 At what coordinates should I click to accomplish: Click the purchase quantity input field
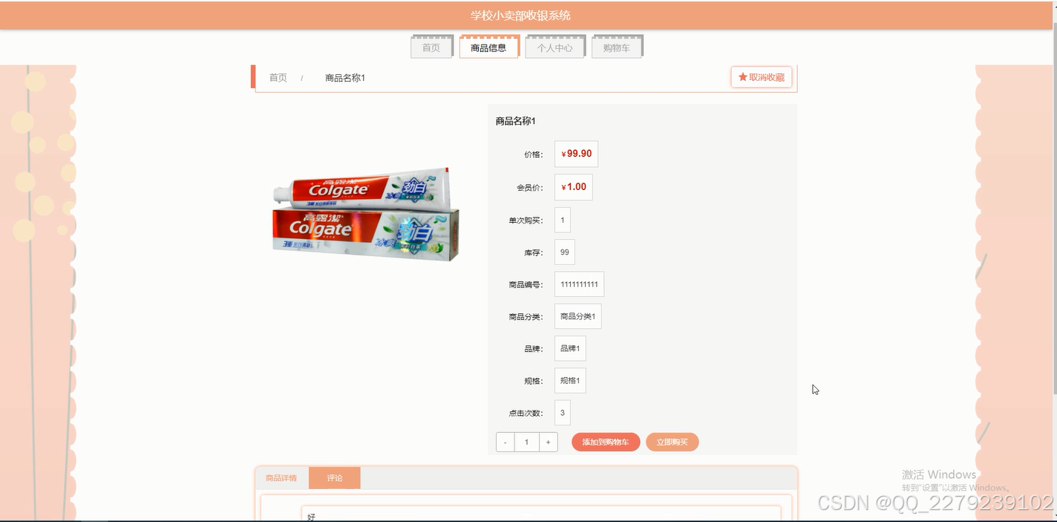click(x=526, y=442)
